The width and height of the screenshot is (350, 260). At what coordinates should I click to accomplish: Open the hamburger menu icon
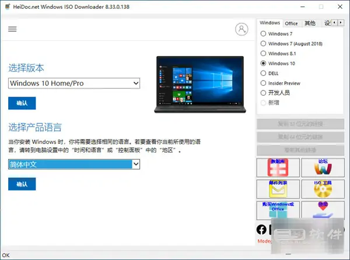click(12, 29)
